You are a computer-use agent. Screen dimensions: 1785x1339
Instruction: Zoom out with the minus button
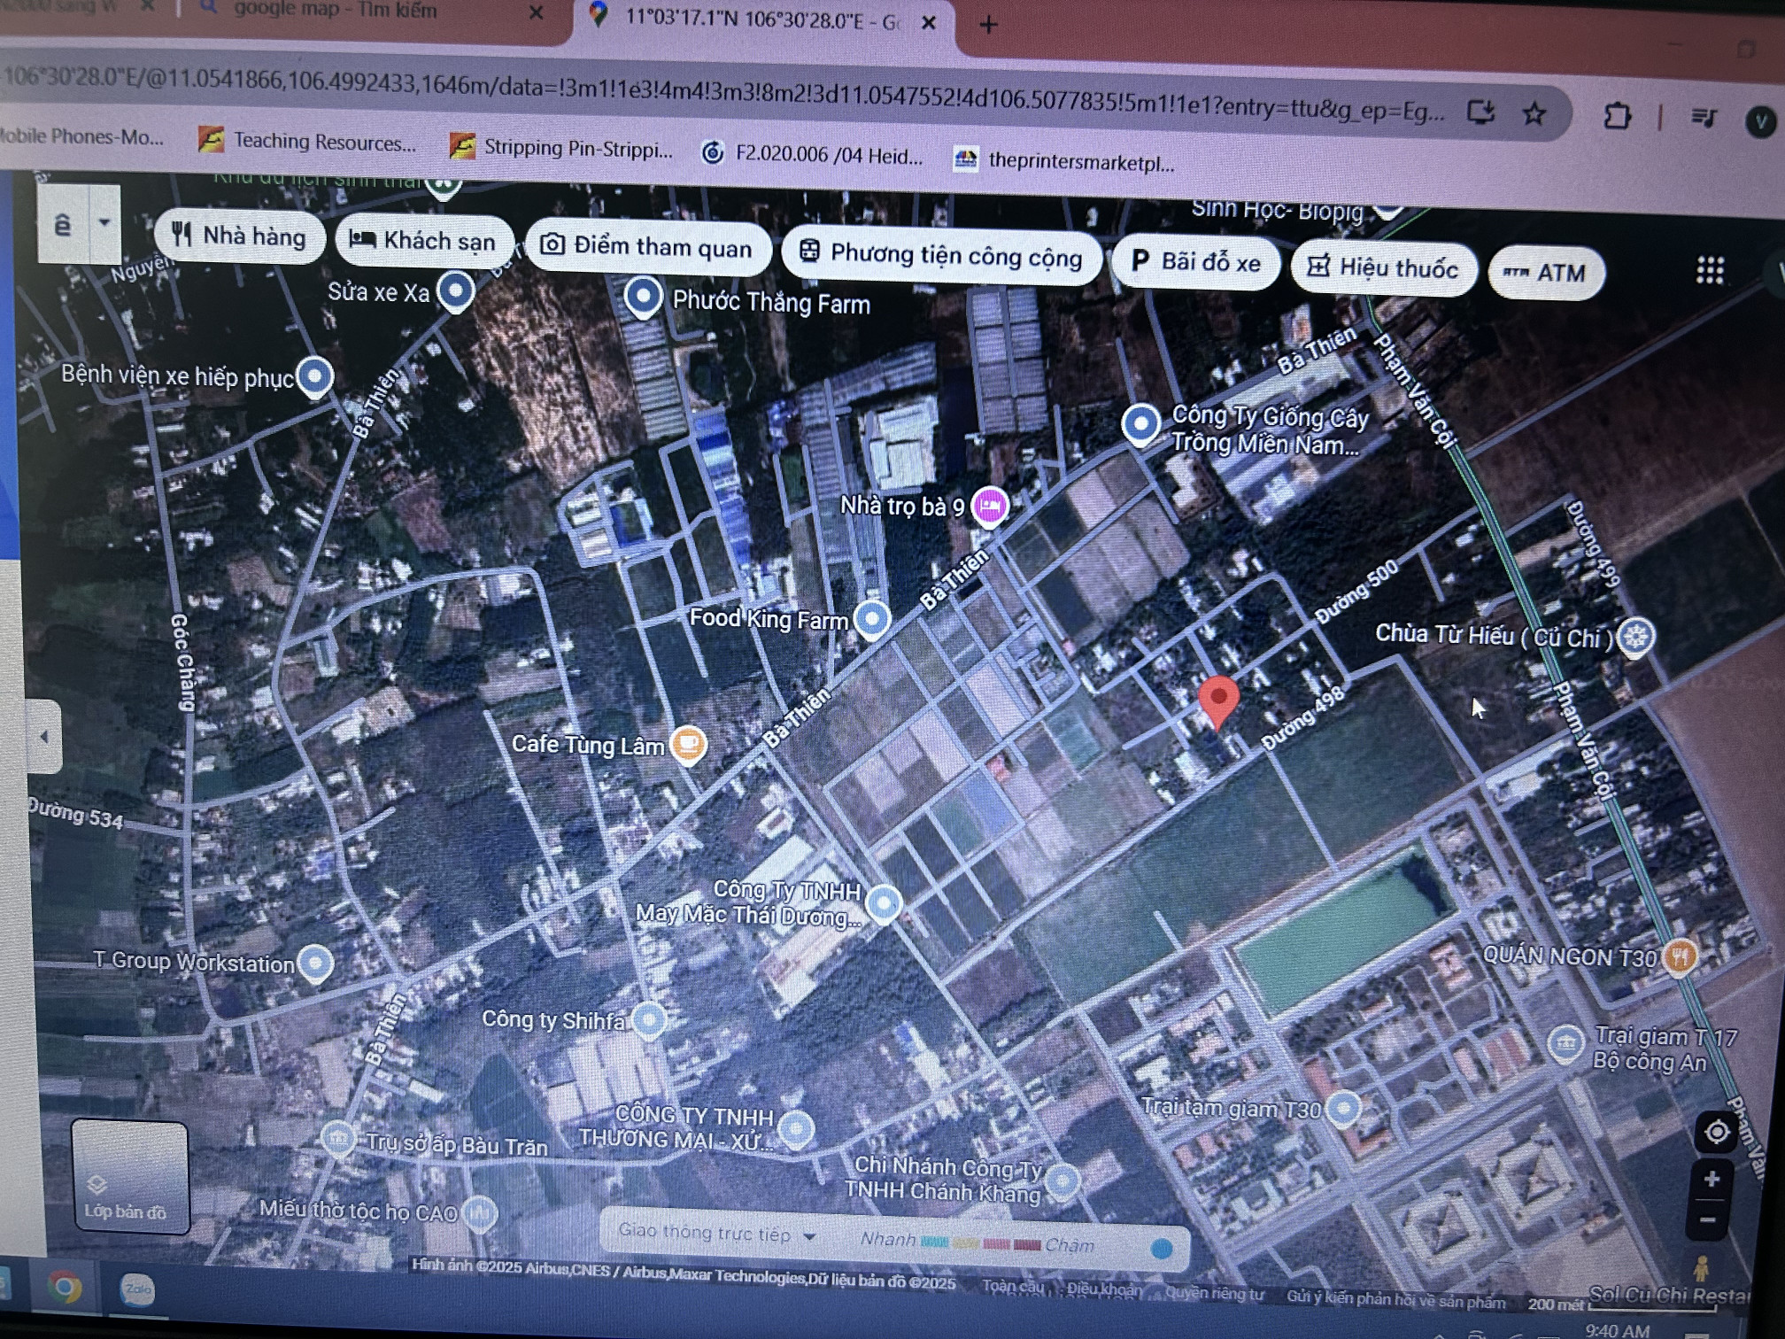click(x=1708, y=1219)
